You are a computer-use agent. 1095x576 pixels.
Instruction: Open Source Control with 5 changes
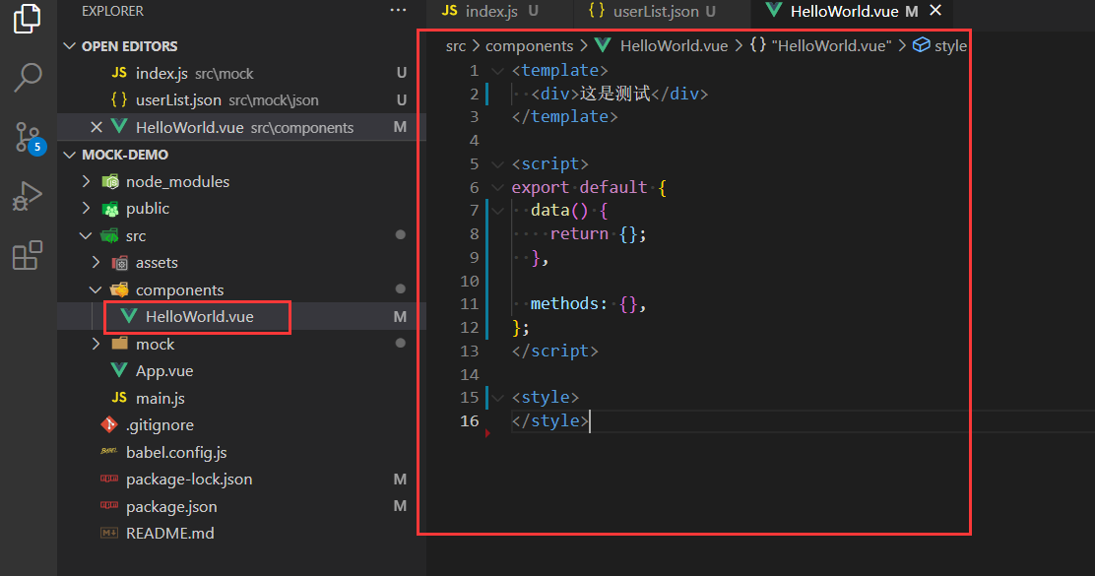point(29,138)
